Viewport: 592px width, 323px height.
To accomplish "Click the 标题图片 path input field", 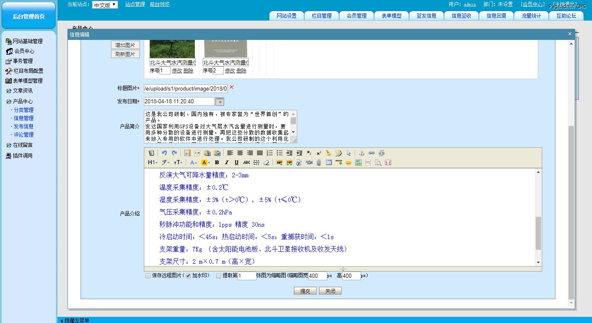I will tap(185, 88).
